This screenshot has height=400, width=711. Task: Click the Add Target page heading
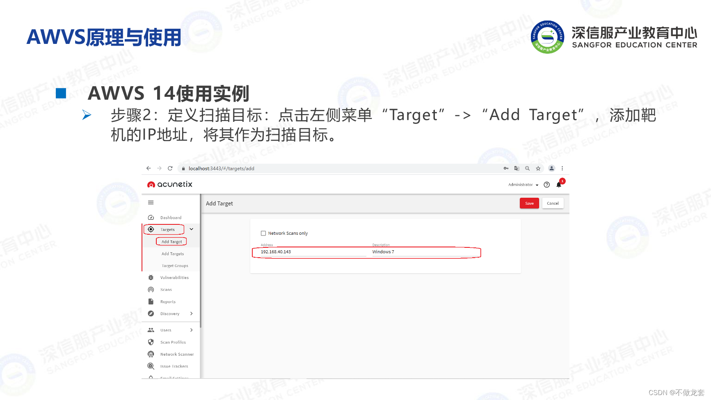[219, 203]
